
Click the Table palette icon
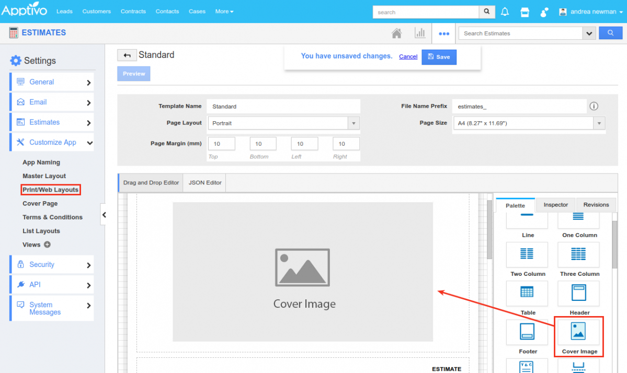[x=527, y=293]
